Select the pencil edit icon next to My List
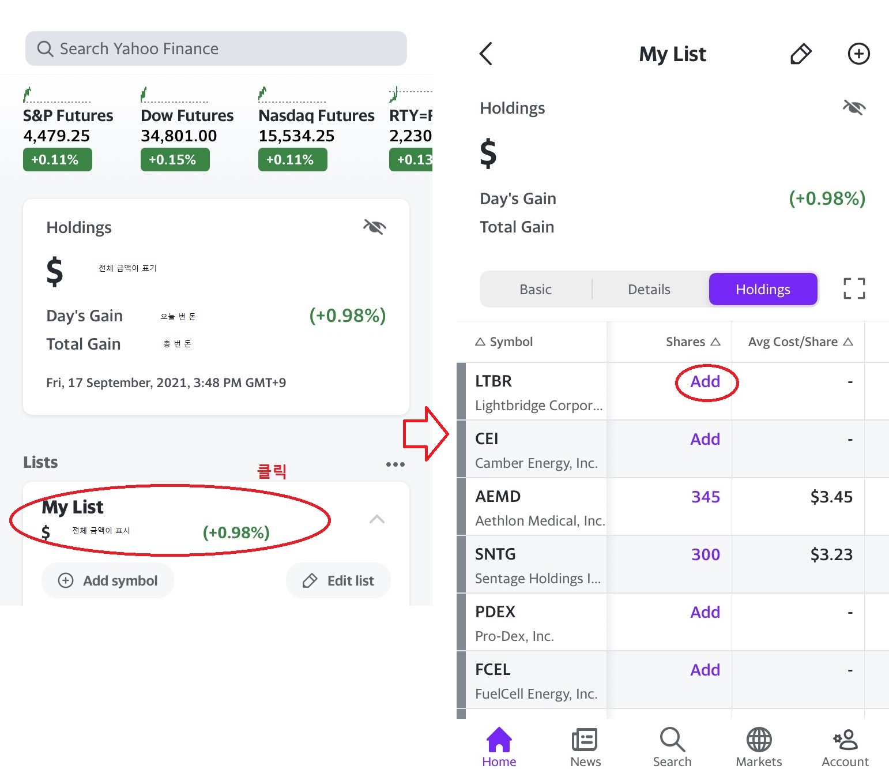Image resolution: width=889 pixels, height=769 pixels. coord(800,54)
